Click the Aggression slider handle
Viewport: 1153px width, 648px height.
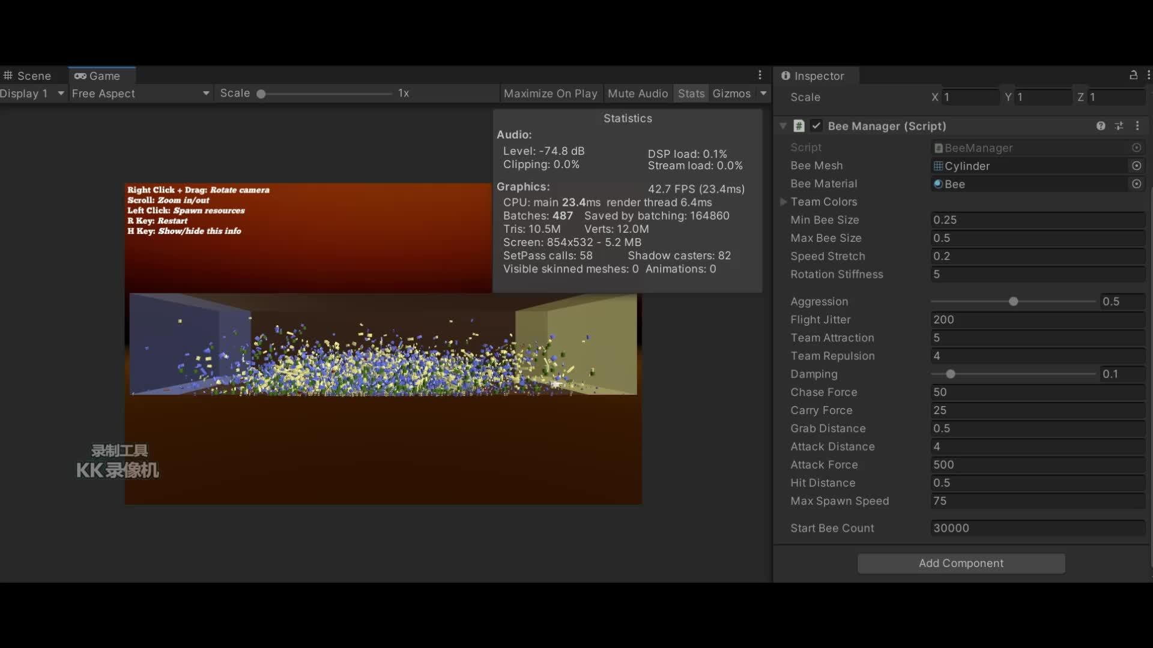point(1013,302)
